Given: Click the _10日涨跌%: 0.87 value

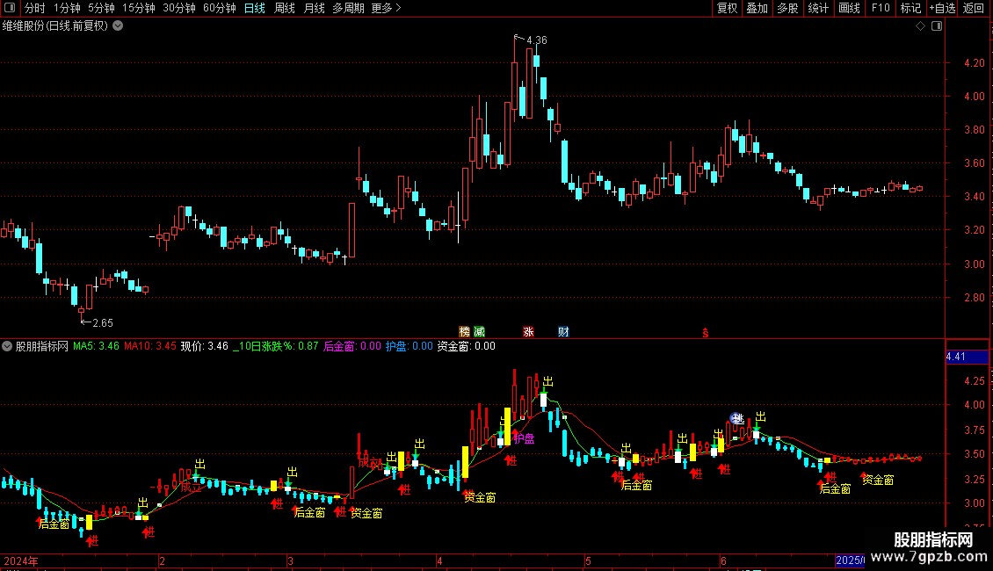Looking at the screenshot, I should 275,346.
